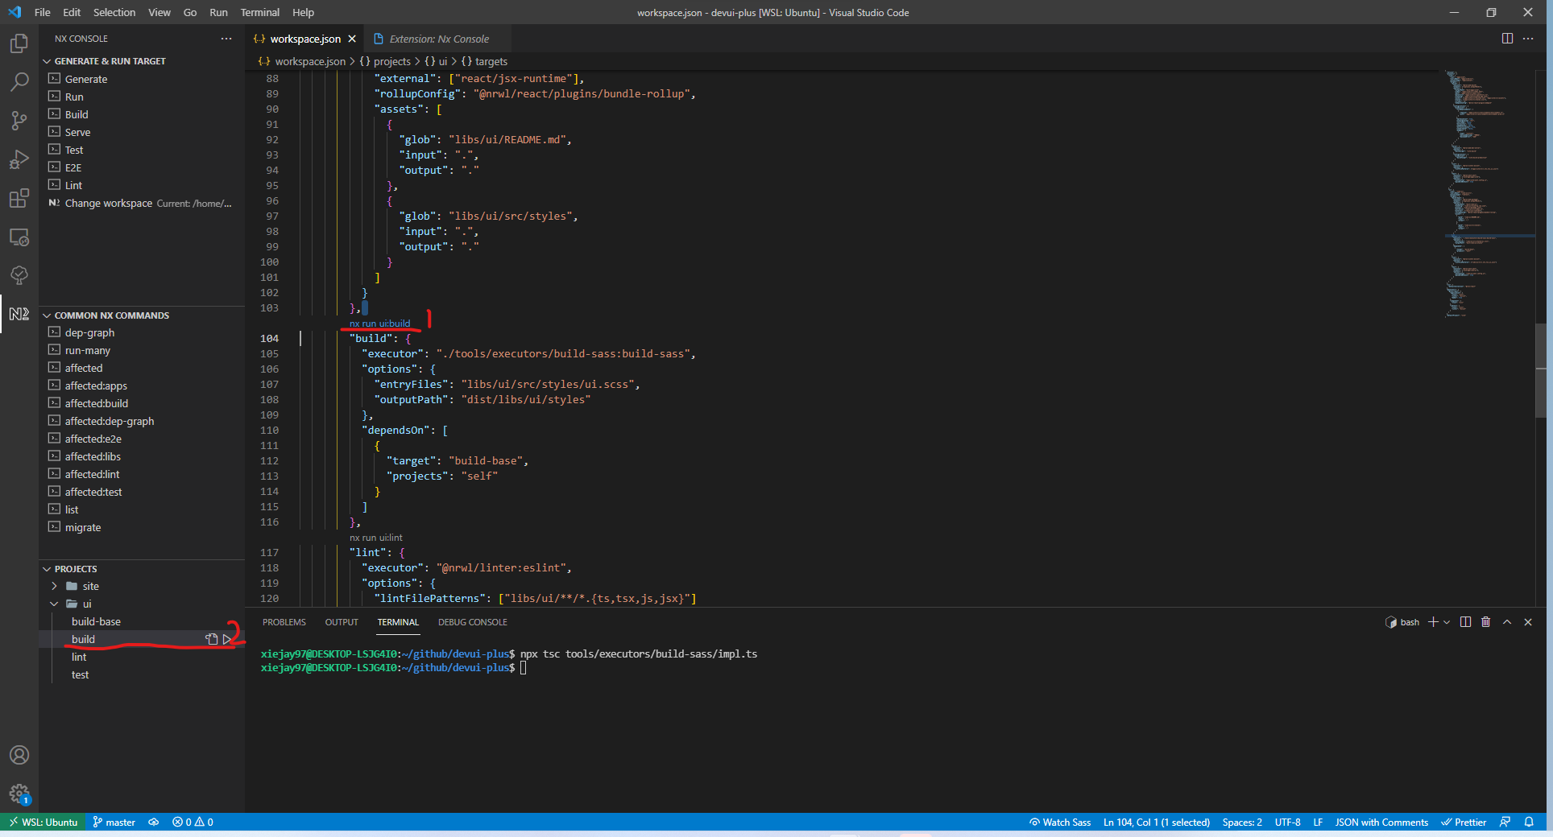Click the master branch status item

(x=114, y=822)
